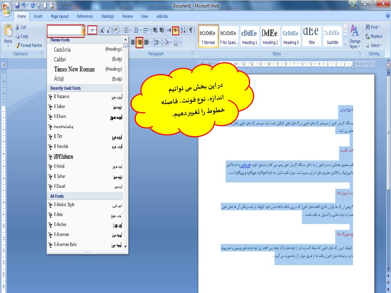Click the tab selector box beside ruler
391x293 pixels.
(3, 64)
